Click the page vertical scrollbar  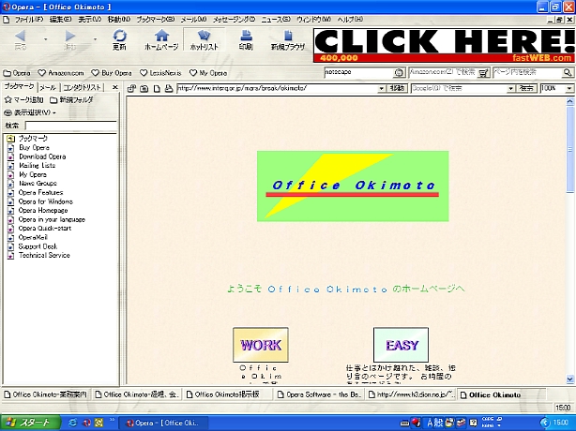point(571,234)
